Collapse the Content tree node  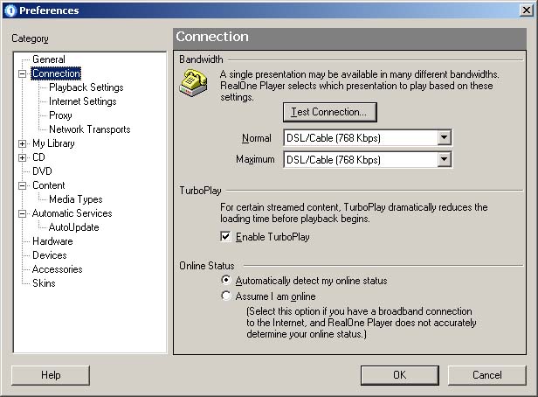click(23, 185)
